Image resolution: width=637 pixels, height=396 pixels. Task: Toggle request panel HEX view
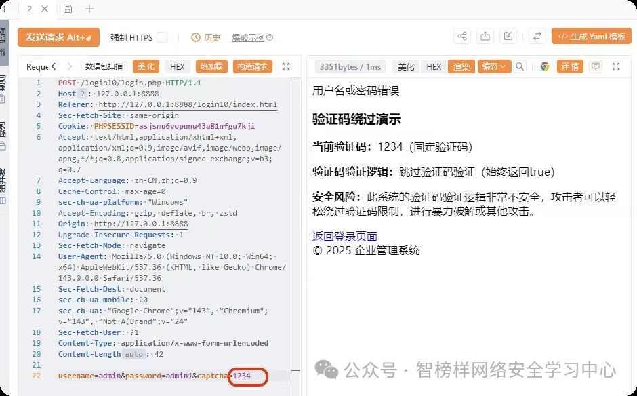177,66
